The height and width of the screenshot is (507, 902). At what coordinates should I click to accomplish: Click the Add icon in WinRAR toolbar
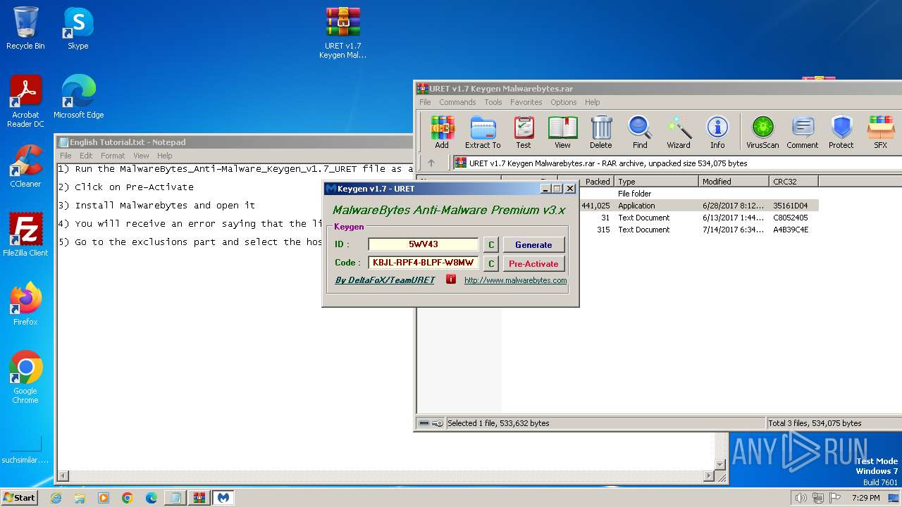coord(442,132)
